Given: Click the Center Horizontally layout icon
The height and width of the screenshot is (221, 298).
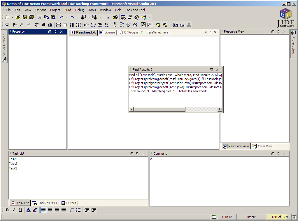Looking at the screenshot, I should coord(143,25).
